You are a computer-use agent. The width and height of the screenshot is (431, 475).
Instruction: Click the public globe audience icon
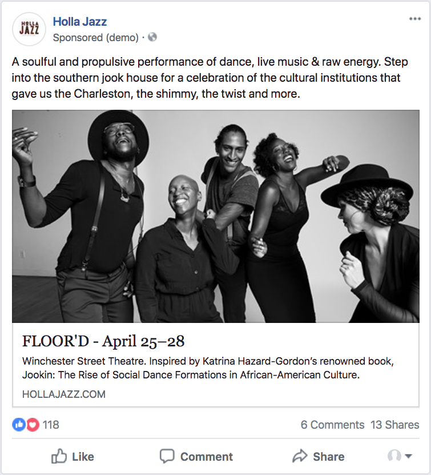[152, 38]
